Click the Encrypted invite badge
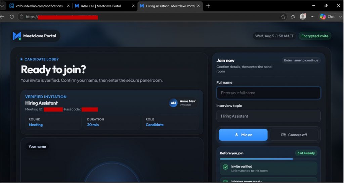Screen dimensions: 344x183 315,36
